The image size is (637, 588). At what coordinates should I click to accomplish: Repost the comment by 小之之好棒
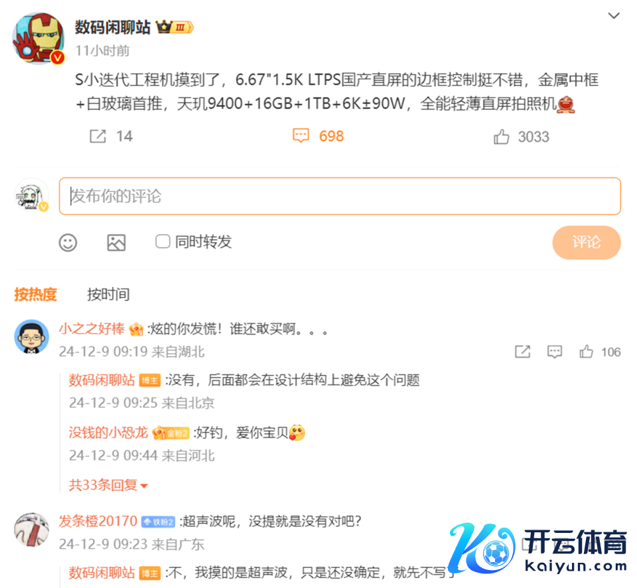[522, 352]
